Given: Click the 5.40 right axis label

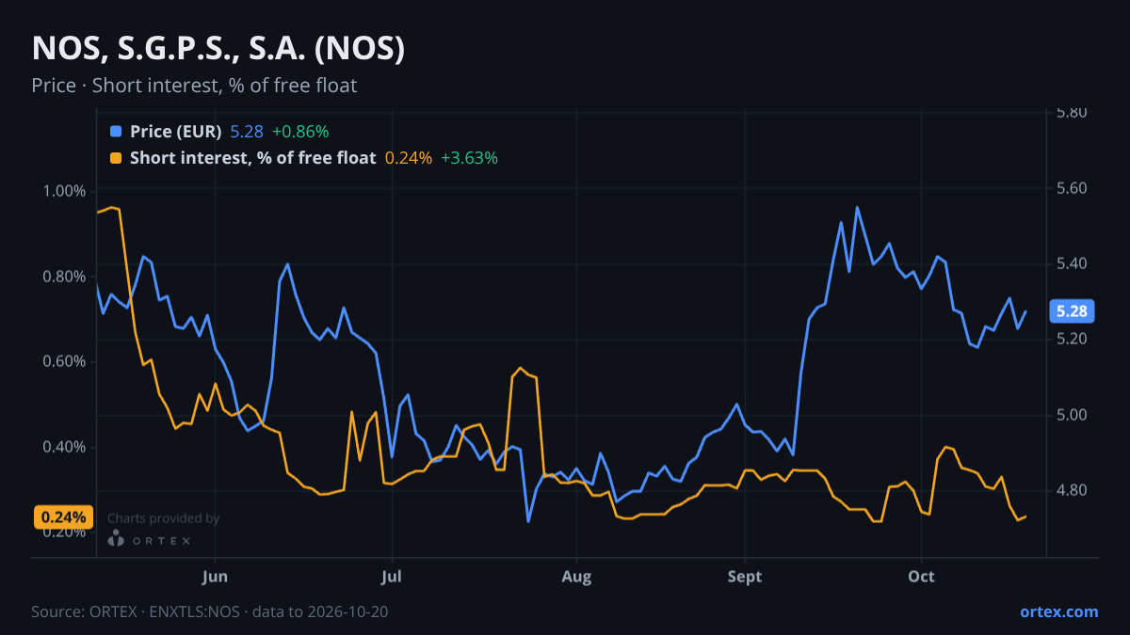Looking at the screenshot, I should click(1072, 263).
